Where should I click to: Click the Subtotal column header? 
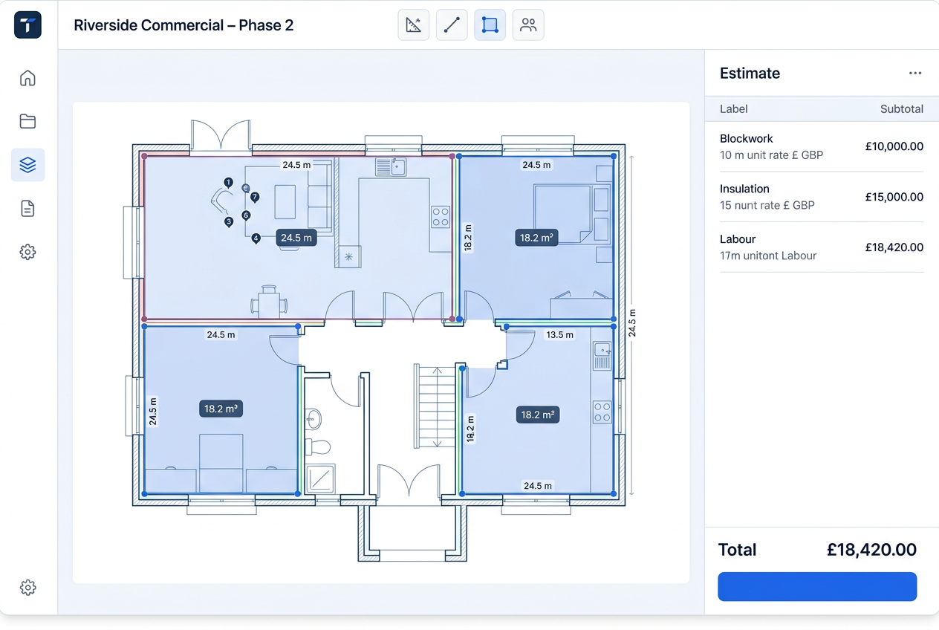[902, 108]
